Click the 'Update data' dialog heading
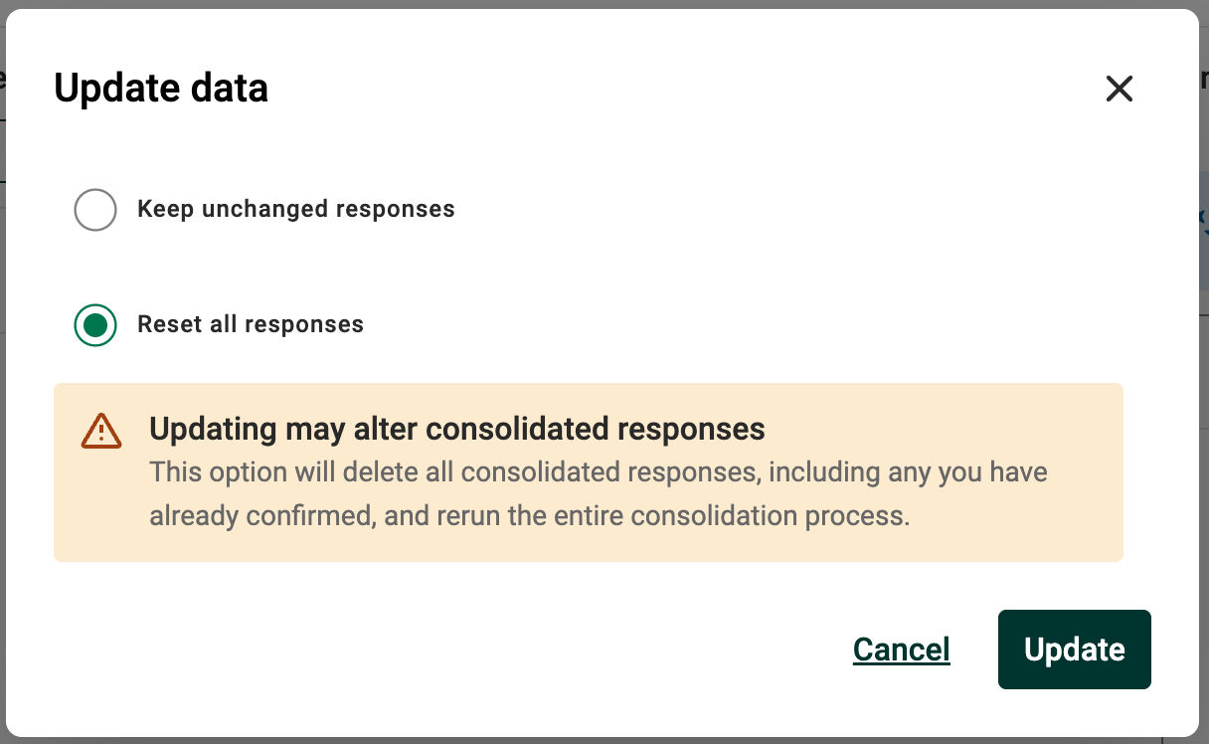Image resolution: width=1209 pixels, height=744 pixels. pos(161,89)
